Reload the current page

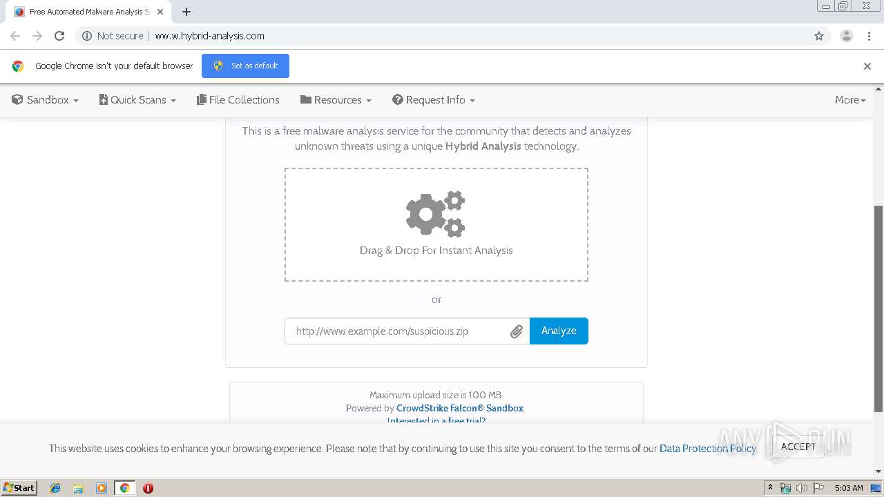(x=59, y=36)
